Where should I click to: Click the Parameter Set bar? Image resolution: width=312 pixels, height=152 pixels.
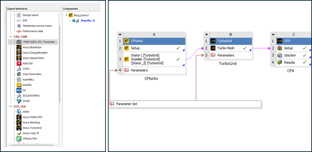[x=185, y=104]
